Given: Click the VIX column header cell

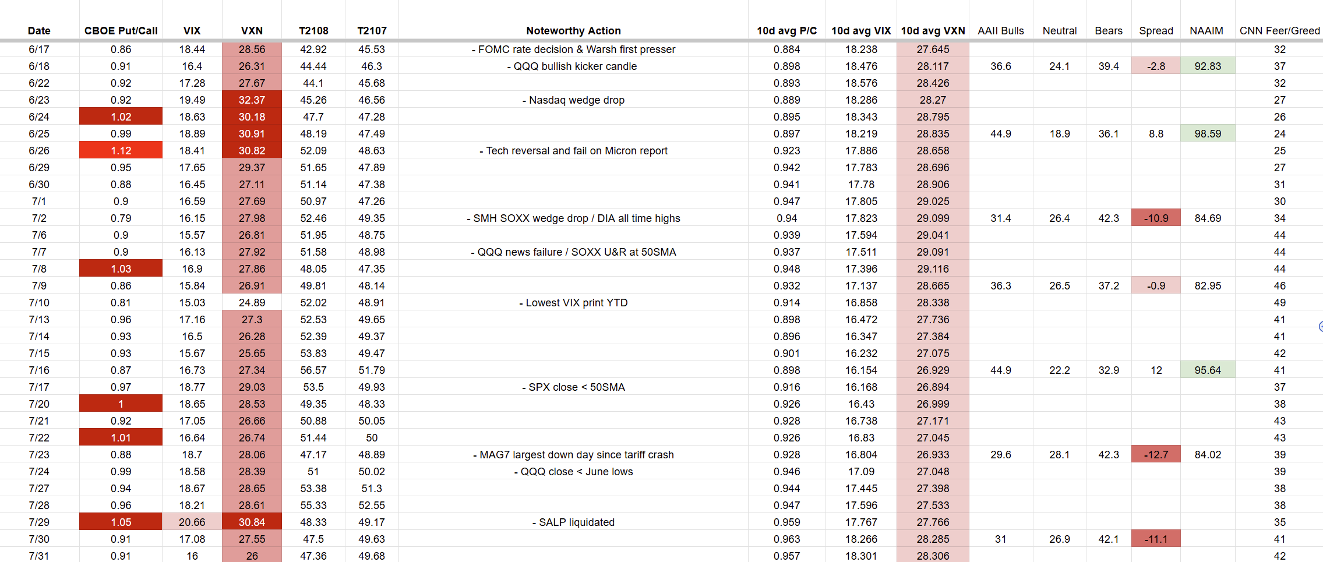Looking at the screenshot, I should click(x=192, y=31).
